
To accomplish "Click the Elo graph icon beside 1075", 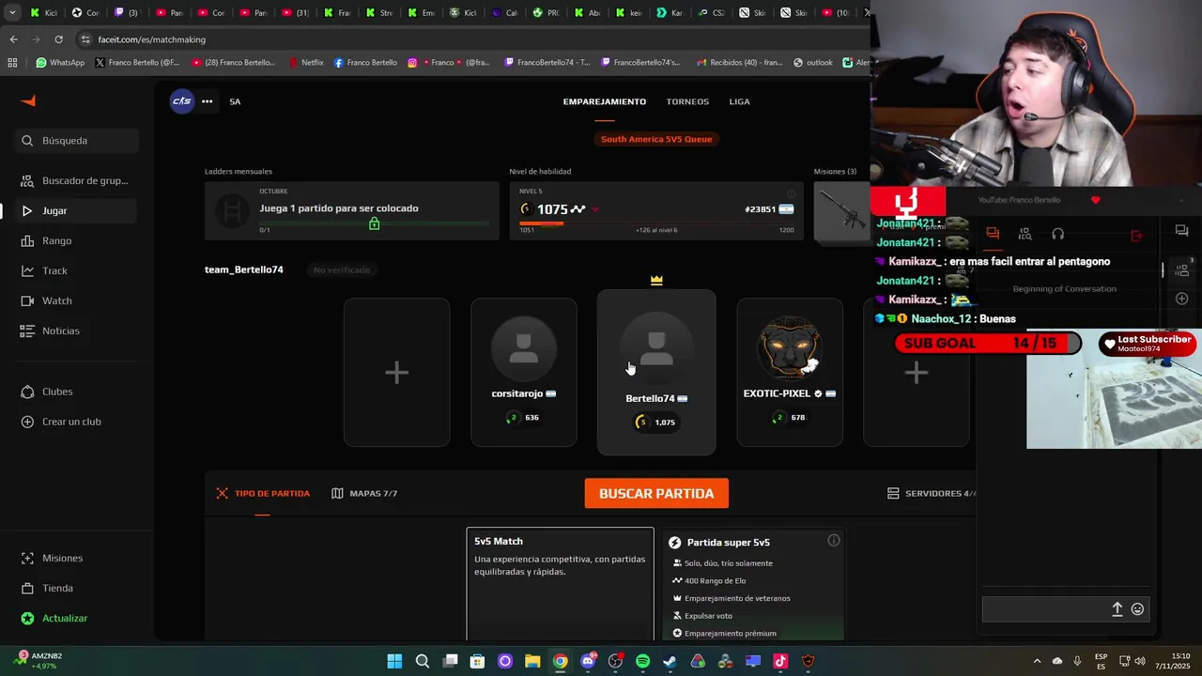I will click(578, 209).
